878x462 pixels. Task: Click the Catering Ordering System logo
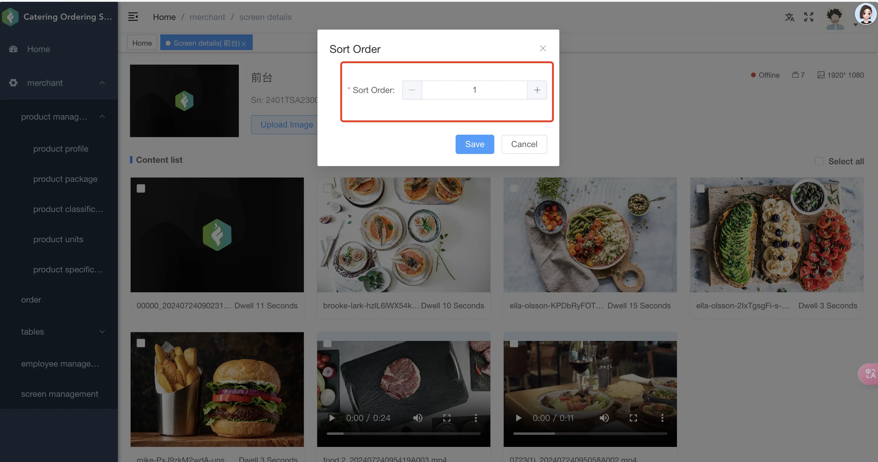coord(10,17)
